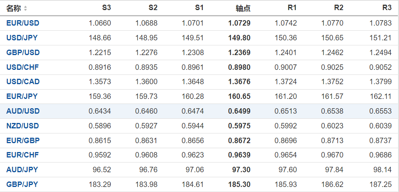The image size is (399, 192).
Task: Click the EUR/GBP pair link
Action: (23, 140)
